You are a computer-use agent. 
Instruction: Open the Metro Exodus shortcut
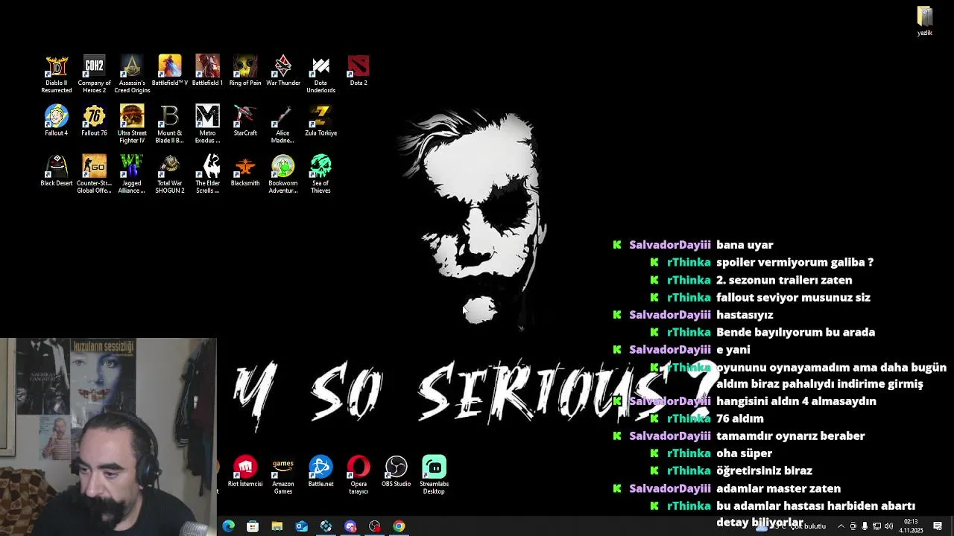coord(207,124)
